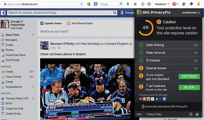Reload the page with the refresh icon
204x120 pixels.
tap(82, 4)
